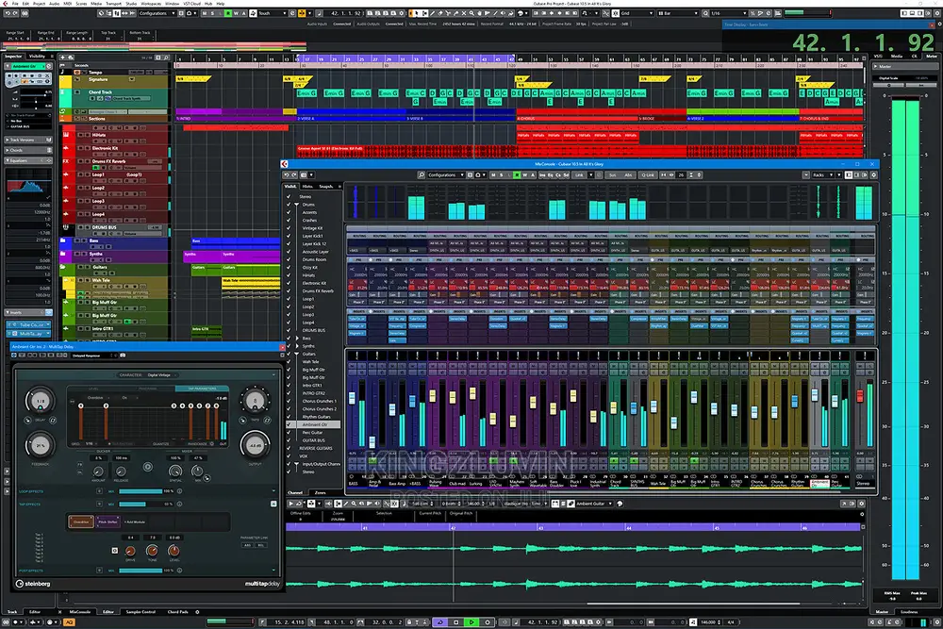Click the Overdrive module in tap effects

click(80, 521)
